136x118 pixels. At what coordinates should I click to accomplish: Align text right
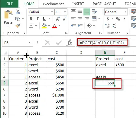point(87,19)
